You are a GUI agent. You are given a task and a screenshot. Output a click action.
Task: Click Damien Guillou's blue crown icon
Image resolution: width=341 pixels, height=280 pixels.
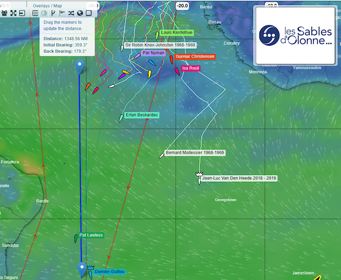(90, 268)
